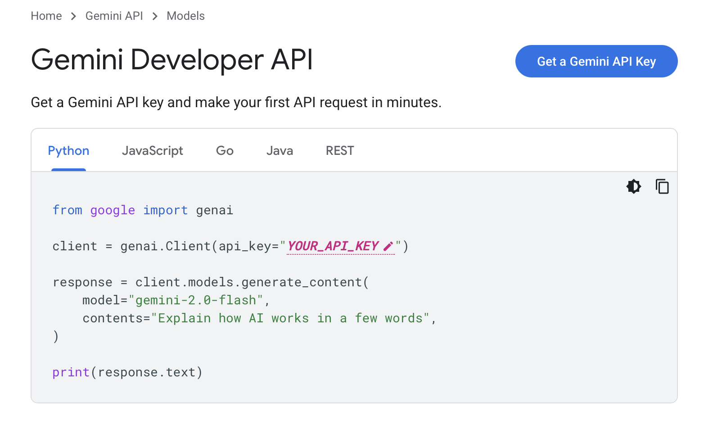Image resolution: width=722 pixels, height=443 pixels.
Task: Click the Gemini Developer API page heading
Action: click(171, 60)
